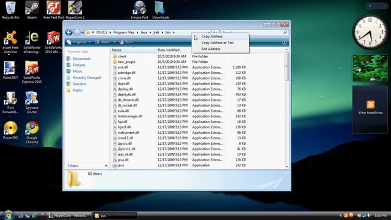Screen dimensions: 391x220
Task: Click the Show desktop Quick Launch icon
Action: pos(21,216)
